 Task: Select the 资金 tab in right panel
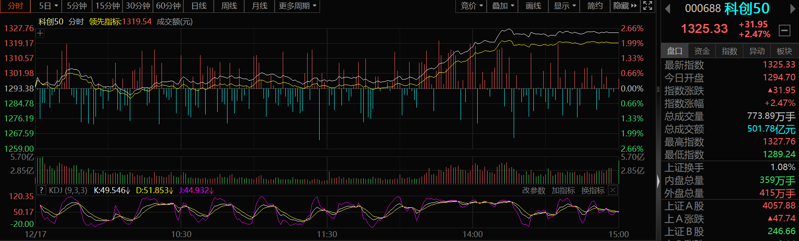pyautogui.click(x=702, y=51)
